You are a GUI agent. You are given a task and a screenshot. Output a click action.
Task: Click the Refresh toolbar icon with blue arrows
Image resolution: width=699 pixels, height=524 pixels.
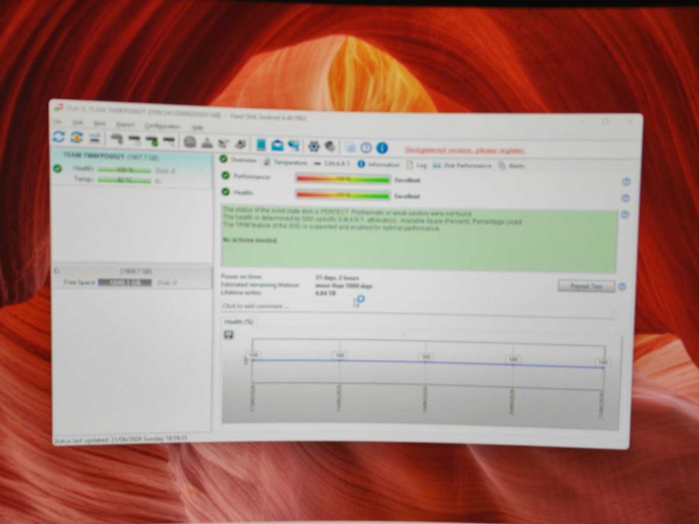(x=59, y=137)
